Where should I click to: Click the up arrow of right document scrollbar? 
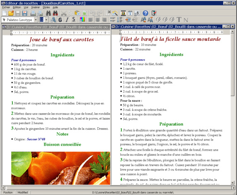pos(232,32)
